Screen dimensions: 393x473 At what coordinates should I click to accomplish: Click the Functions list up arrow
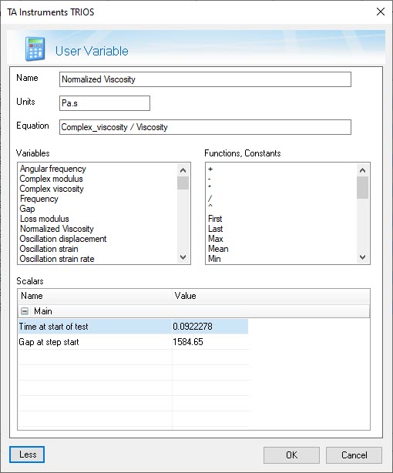362,170
